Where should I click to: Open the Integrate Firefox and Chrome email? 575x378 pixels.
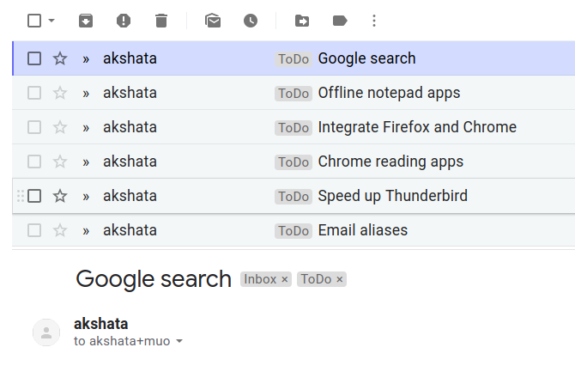417,127
